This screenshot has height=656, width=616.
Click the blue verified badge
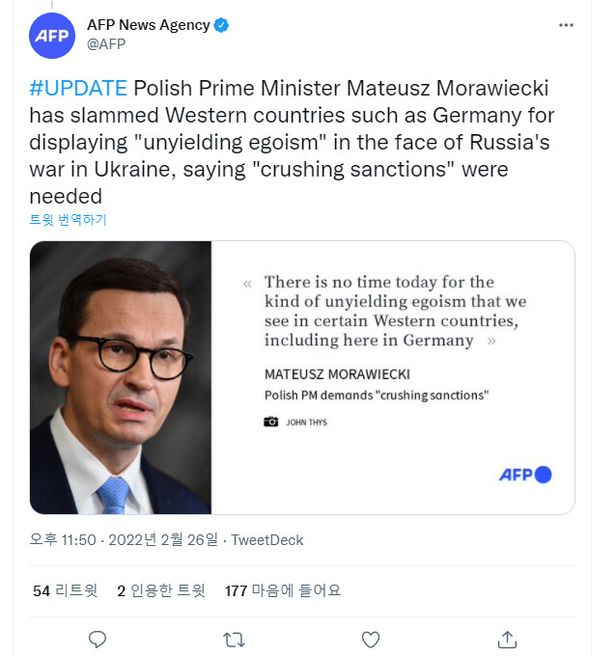(222, 26)
